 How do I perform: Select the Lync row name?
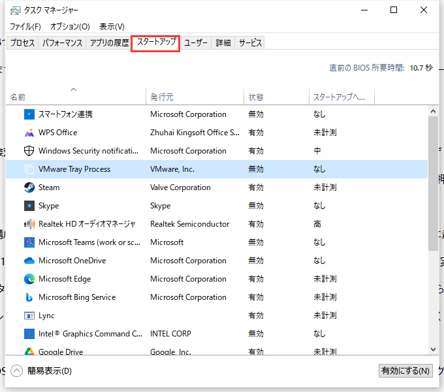click(46, 316)
